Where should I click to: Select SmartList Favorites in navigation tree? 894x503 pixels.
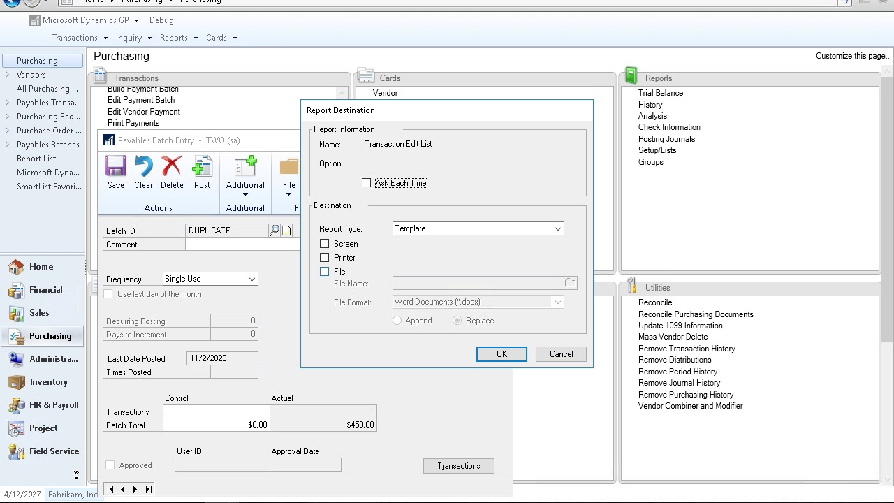47,187
